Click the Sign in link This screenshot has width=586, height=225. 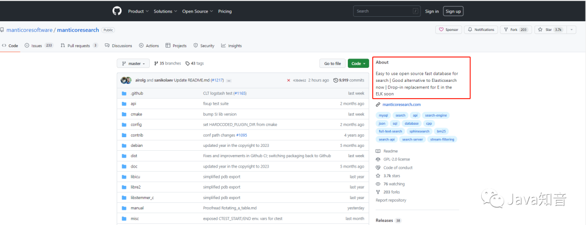tap(432, 11)
